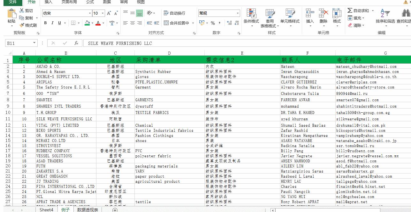Open the Sheet4 worksheet tab
This screenshot has height=212, width=411.
coord(46,210)
